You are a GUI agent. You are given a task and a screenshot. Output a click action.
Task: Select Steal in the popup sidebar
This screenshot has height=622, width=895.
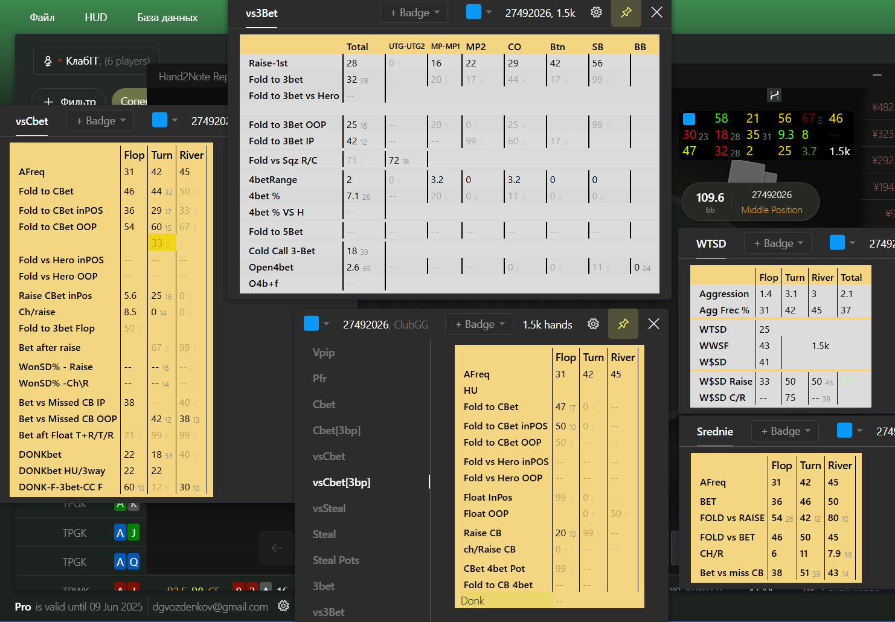[324, 534]
